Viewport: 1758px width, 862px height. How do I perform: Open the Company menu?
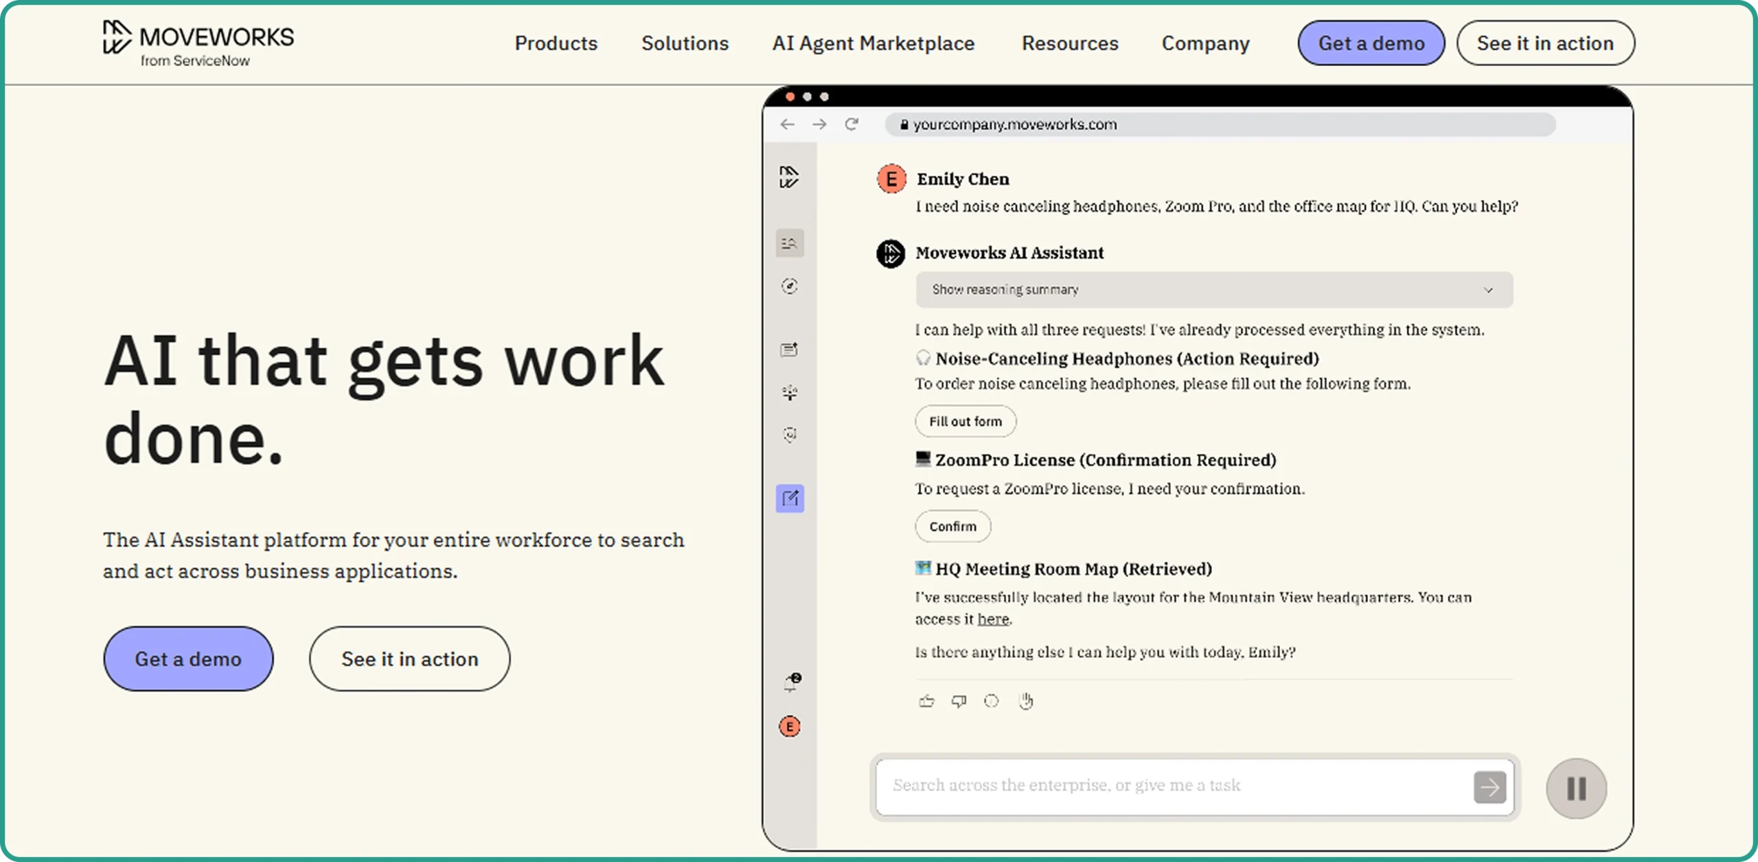[1205, 43]
